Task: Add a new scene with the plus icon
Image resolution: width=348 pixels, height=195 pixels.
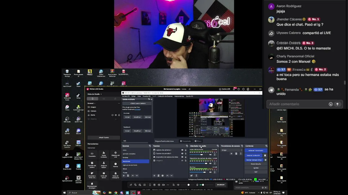Action: point(124,175)
